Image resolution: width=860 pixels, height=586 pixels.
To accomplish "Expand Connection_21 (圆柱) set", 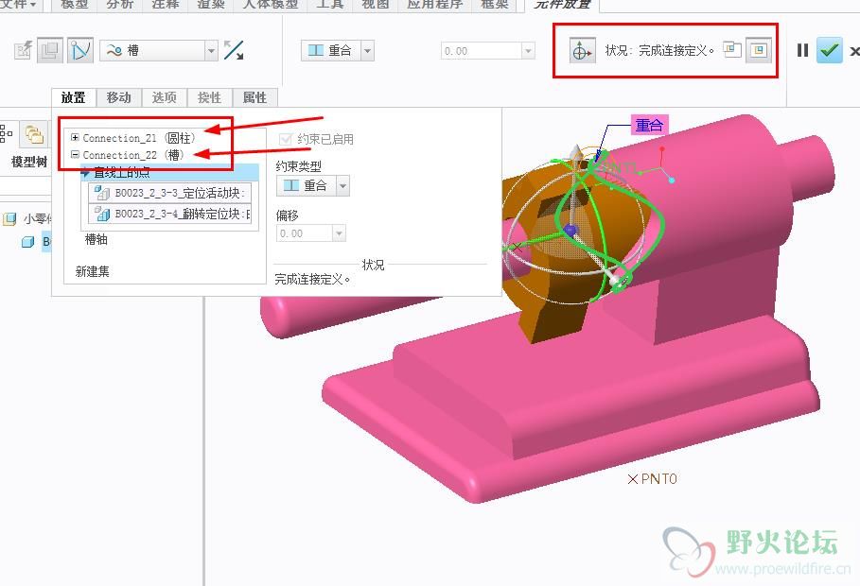I will pyautogui.click(x=75, y=138).
